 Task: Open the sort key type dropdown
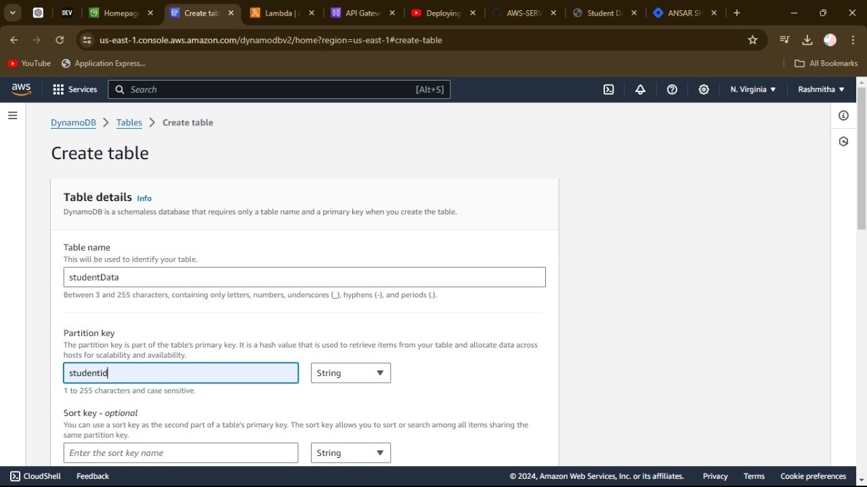click(x=351, y=453)
